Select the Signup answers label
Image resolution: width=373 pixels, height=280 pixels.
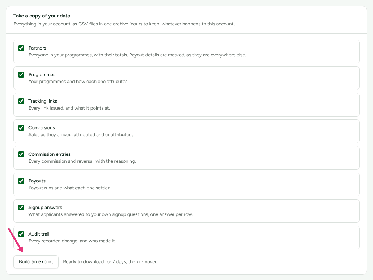coord(45,208)
